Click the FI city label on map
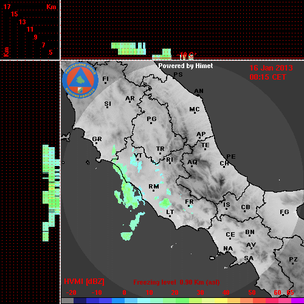The height and width of the screenshot is (304, 304). 105,78
